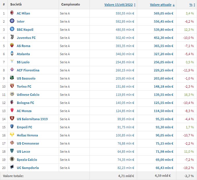197x180 pixels.
Task: Click the Inter club crest icon
Action: coord(12,21)
